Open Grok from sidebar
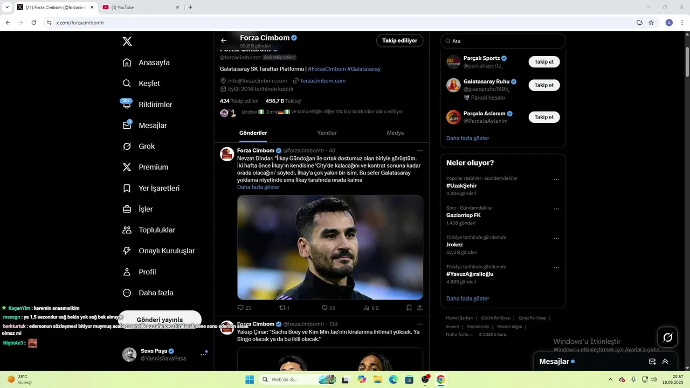Screen dimensions: 690x388 139,146
